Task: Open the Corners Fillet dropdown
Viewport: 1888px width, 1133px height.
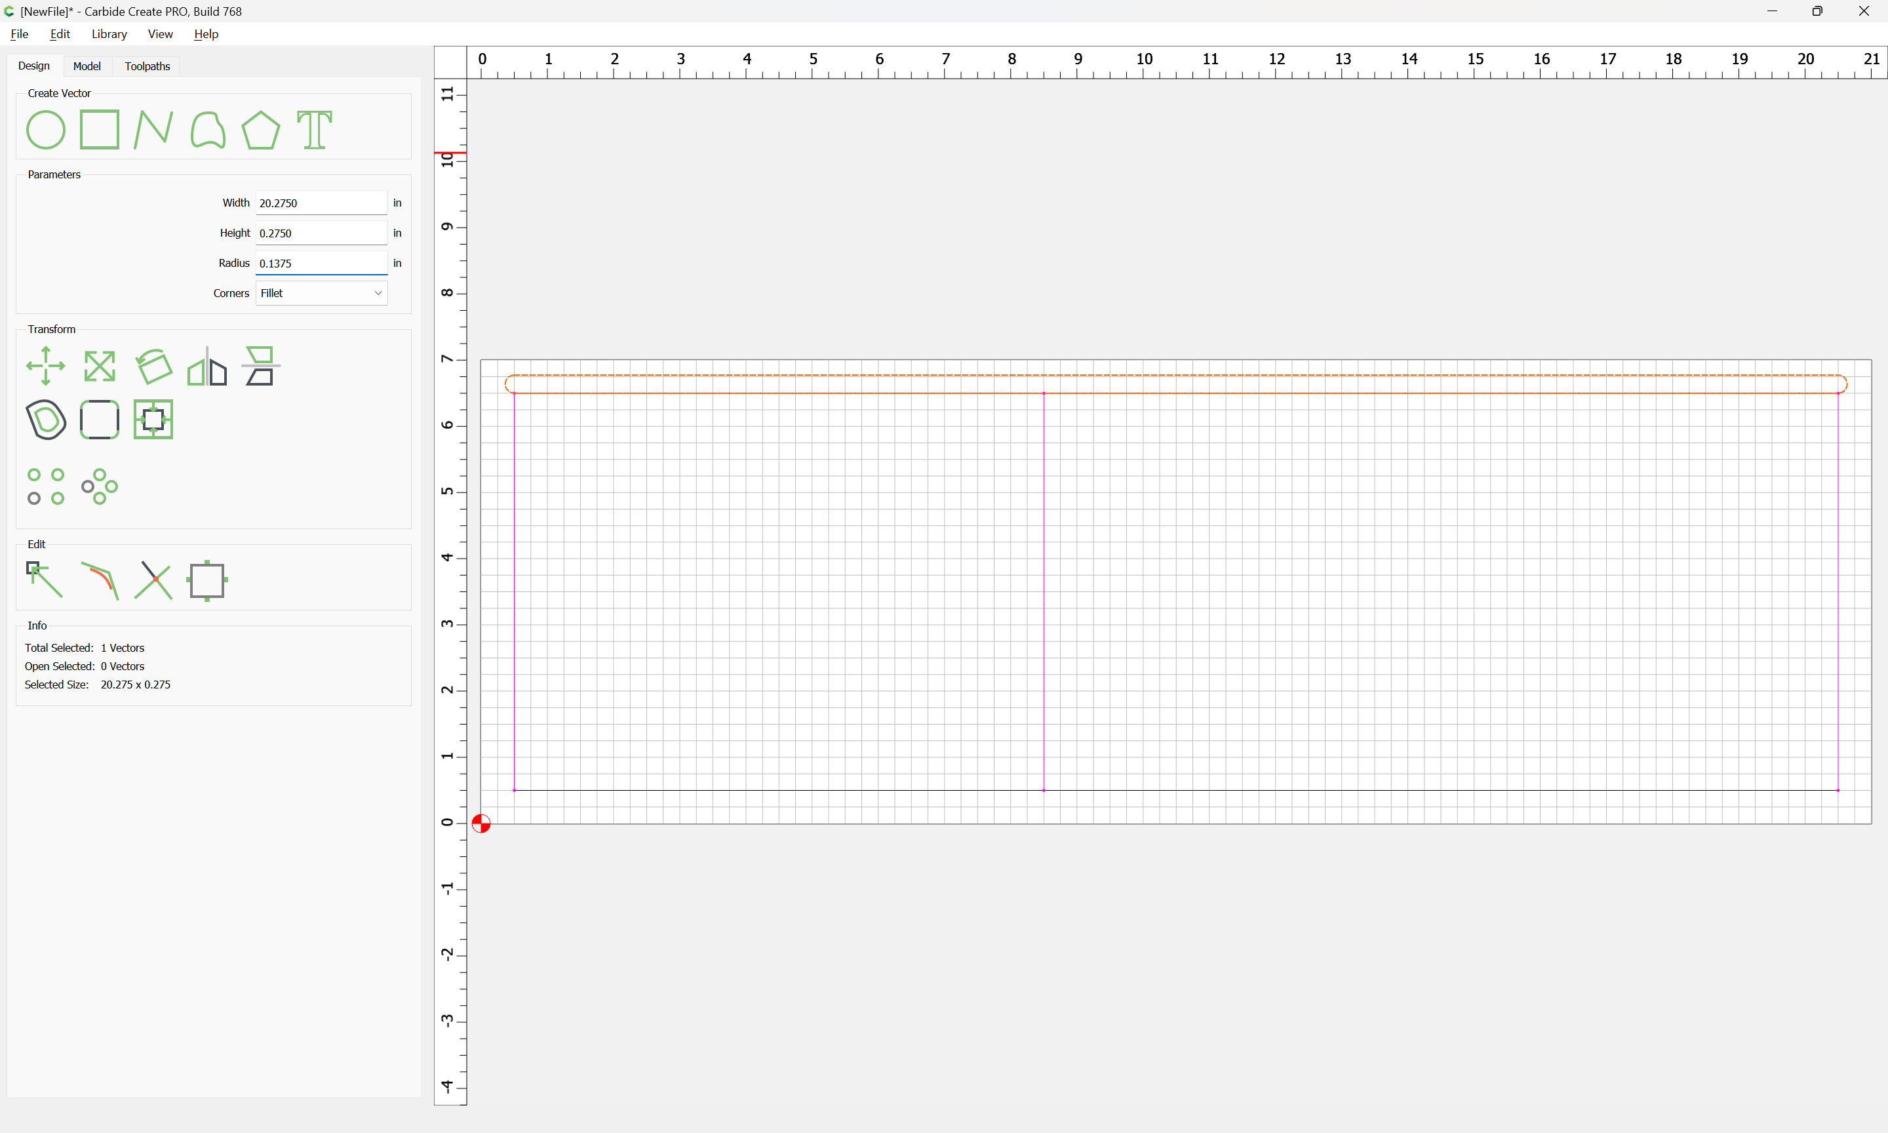Action: click(321, 293)
